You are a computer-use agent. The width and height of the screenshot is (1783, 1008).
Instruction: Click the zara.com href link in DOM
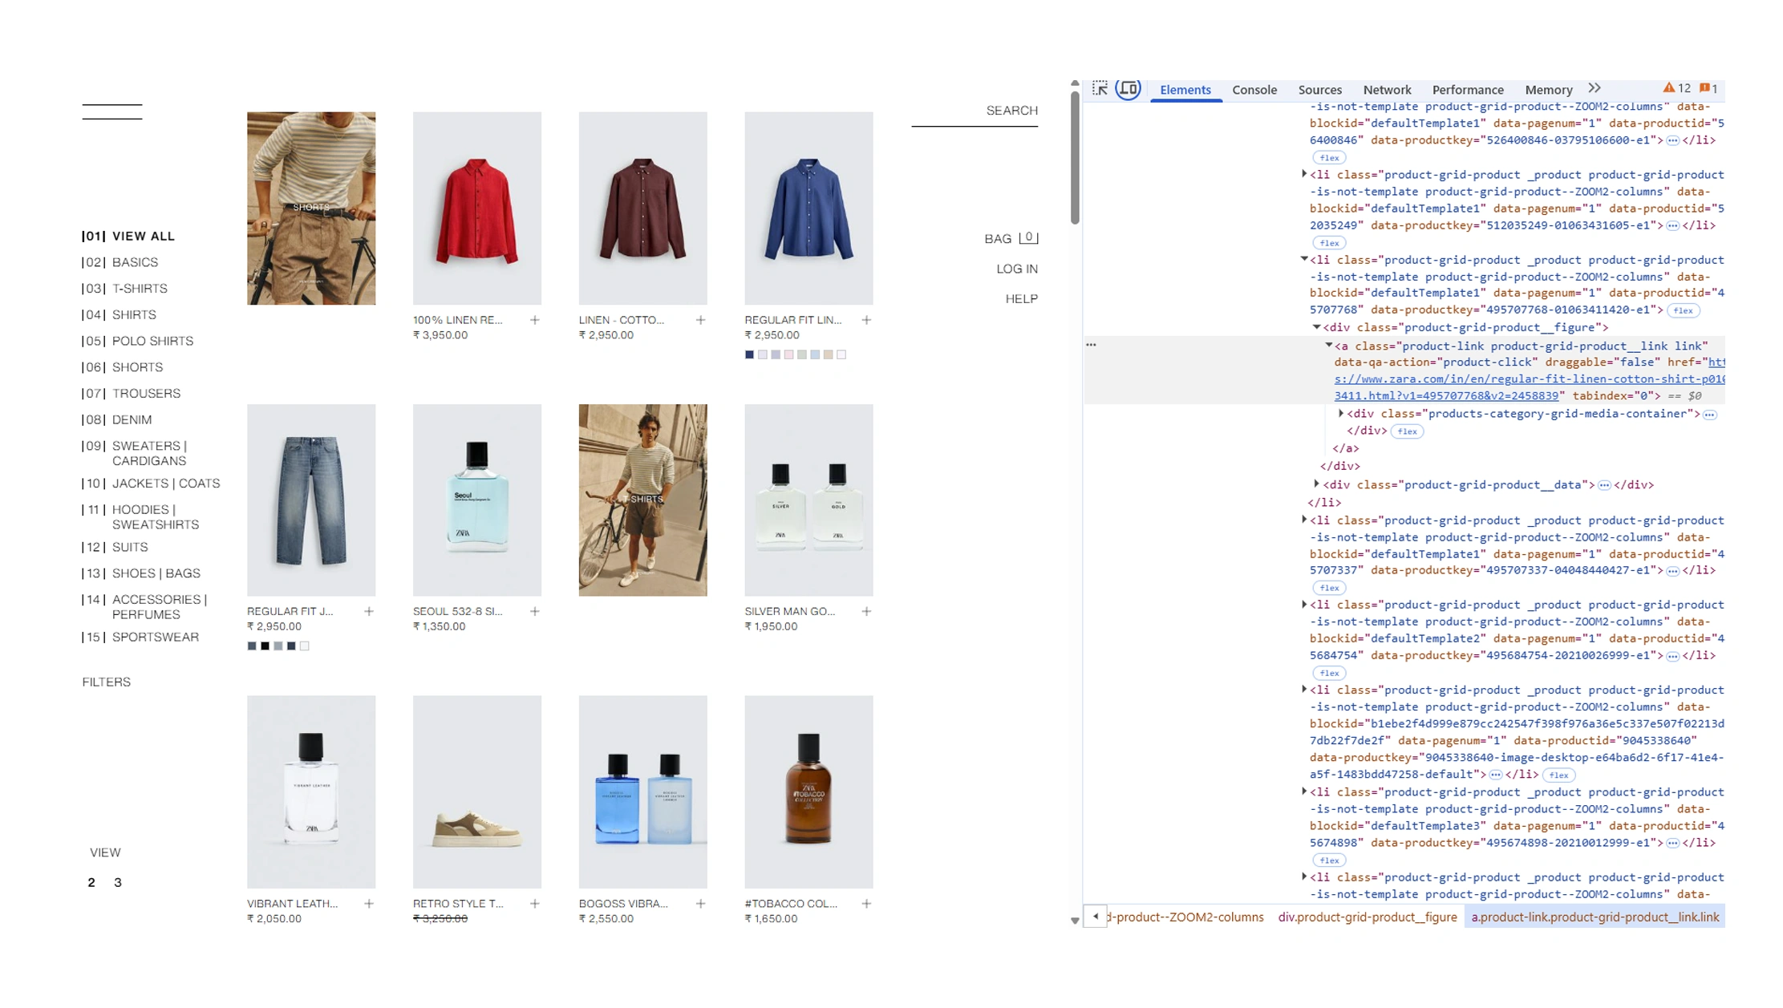tap(1529, 379)
